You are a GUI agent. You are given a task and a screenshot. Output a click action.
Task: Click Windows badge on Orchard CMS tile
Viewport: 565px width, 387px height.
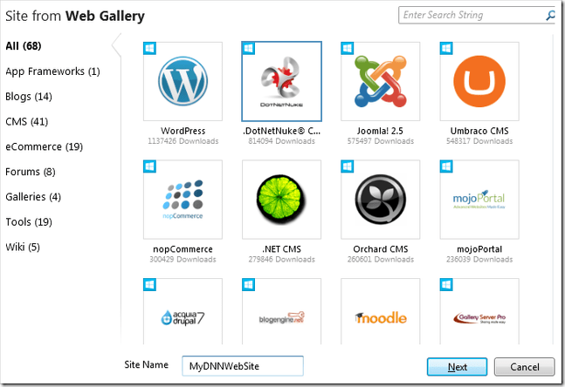coord(348,166)
